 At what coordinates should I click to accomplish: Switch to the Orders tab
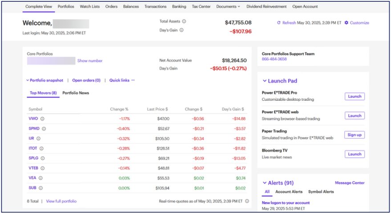(111, 7)
